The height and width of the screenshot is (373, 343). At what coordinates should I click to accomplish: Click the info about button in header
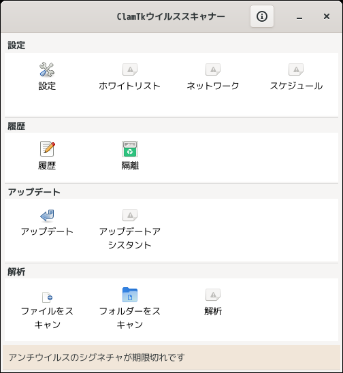pyautogui.click(x=262, y=16)
